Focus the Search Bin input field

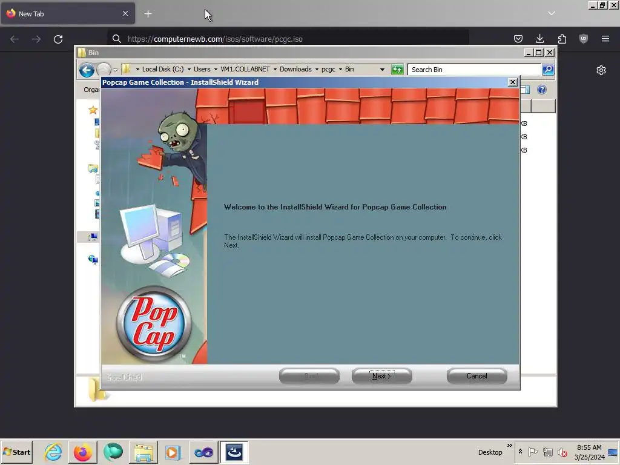474,70
